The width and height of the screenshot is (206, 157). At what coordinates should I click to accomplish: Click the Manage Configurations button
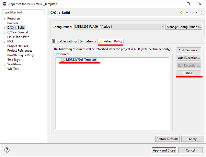click(x=184, y=27)
